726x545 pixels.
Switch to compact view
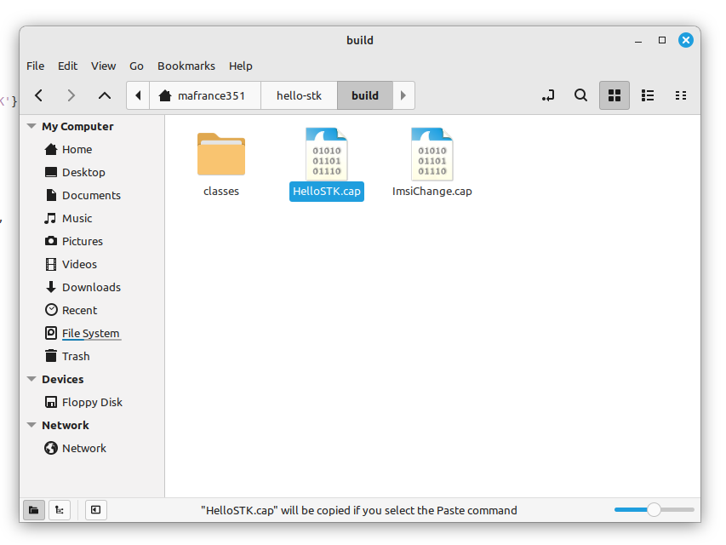[680, 95]
